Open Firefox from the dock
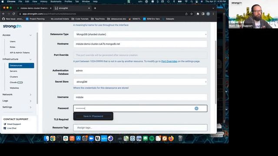 pyautogui.click(x=171, y=138)
